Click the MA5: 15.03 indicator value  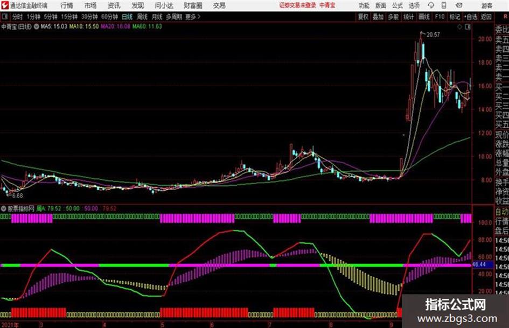(x=54, y=26)
